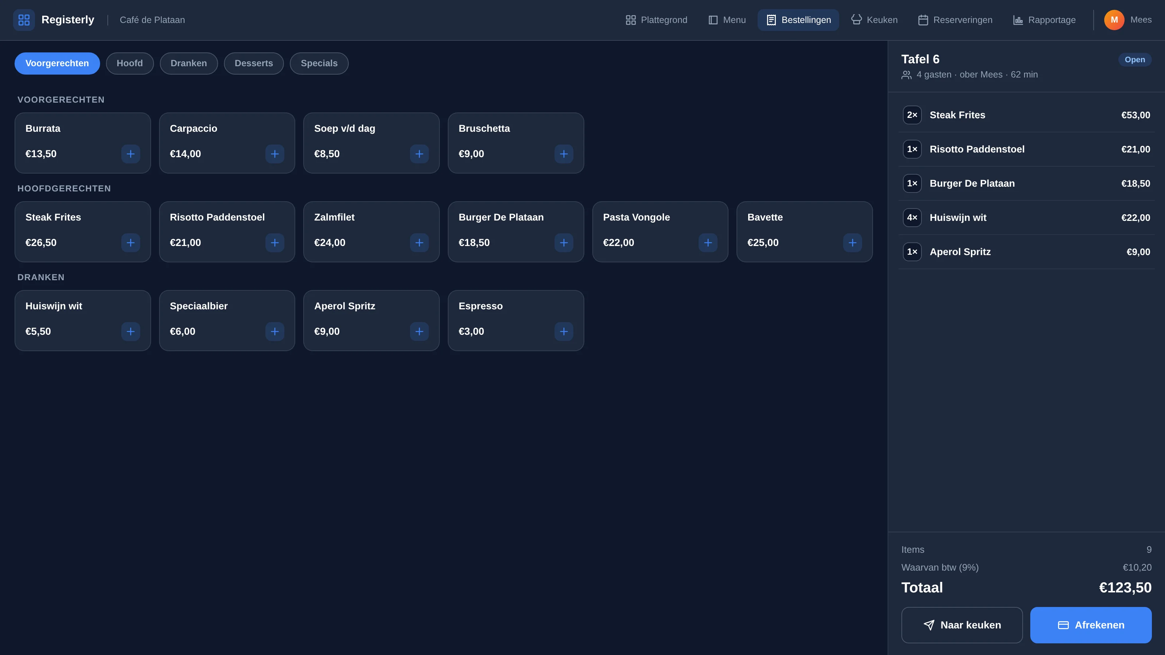Select Risotto Paddenstoel order line
Viewport: 1165px width, 655px height.
(1026, 149)
